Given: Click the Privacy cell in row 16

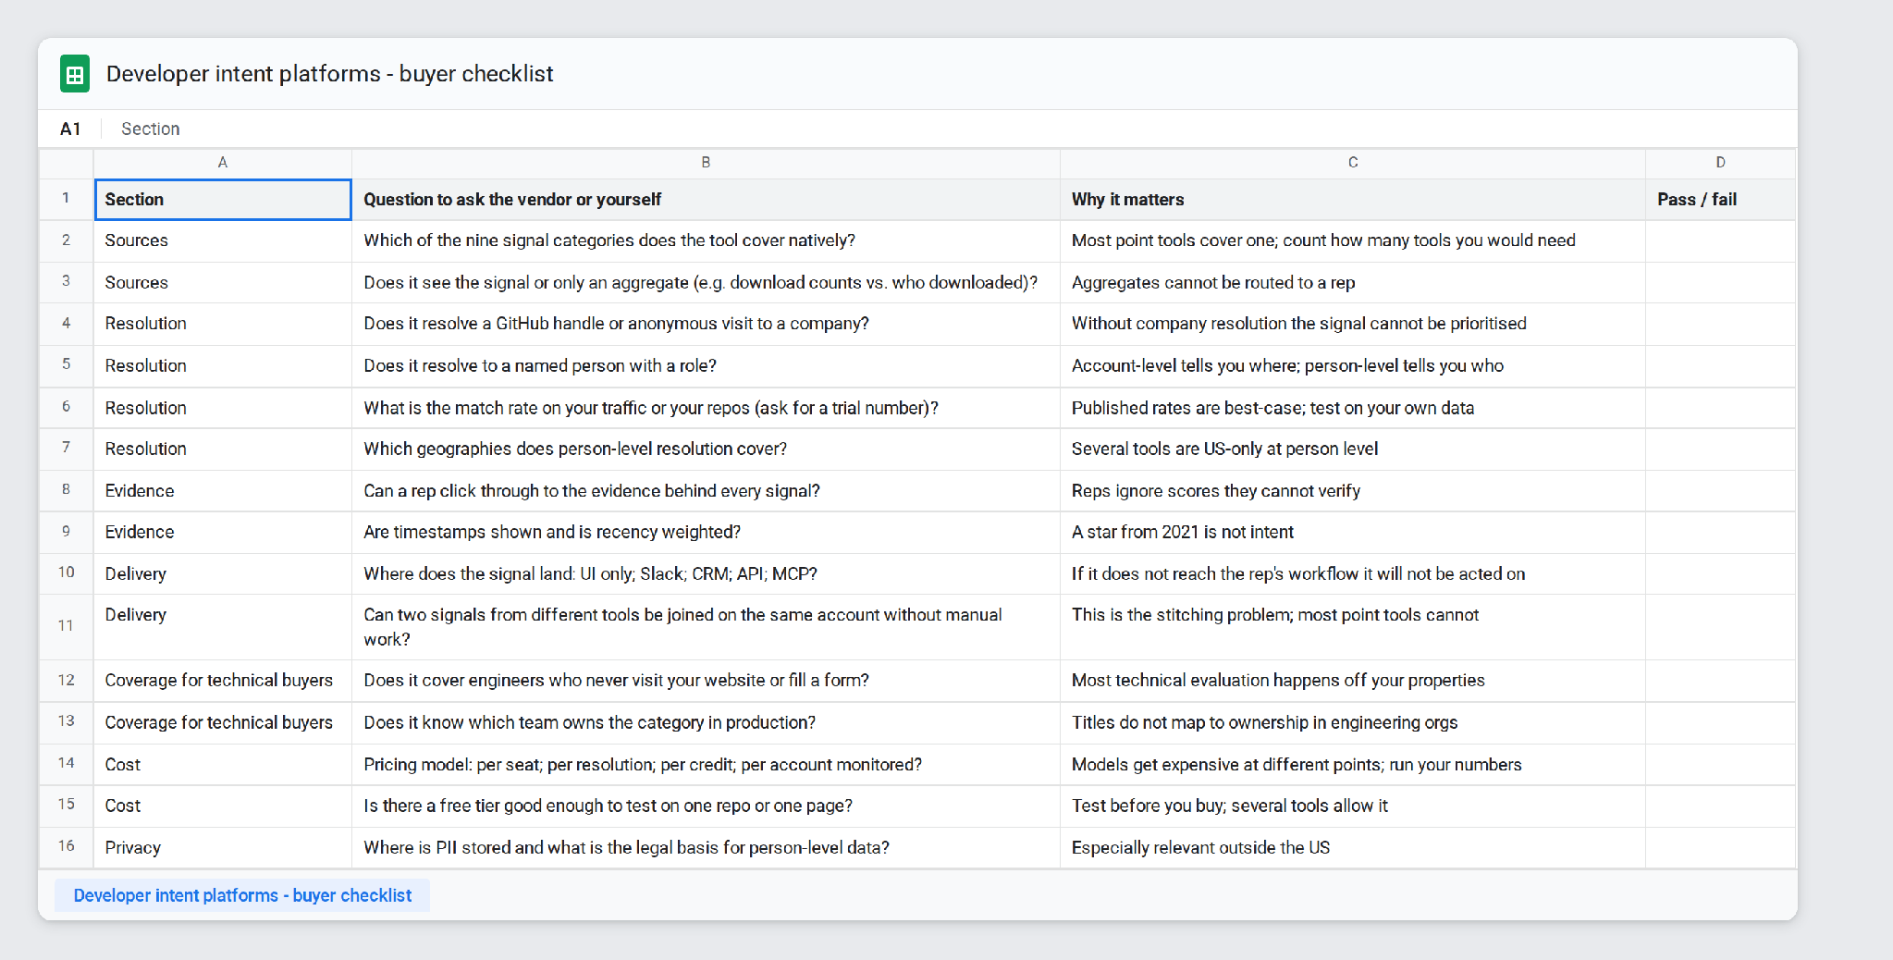Looking at the screenshot, I should click(223, 847).
